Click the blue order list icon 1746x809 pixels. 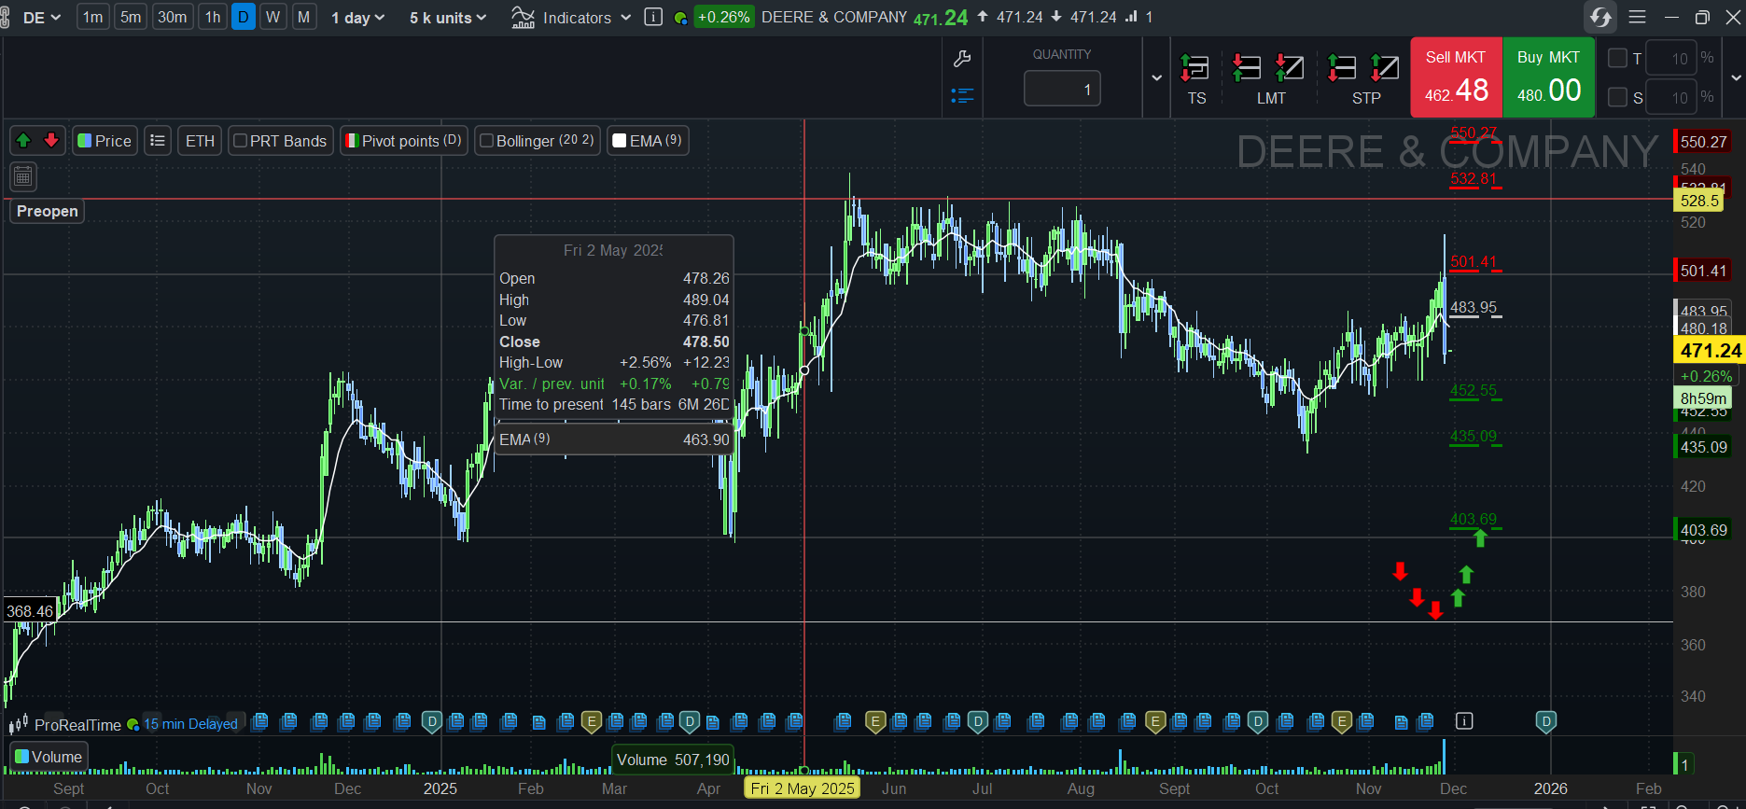pos(962,95)
